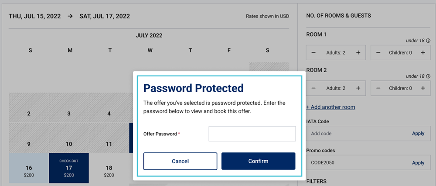Image resolution: width=436 pixels, height=186 pixels.
Task: Increase Children count for Room 2
Action: pyautogui.click(x=422, y=88)
